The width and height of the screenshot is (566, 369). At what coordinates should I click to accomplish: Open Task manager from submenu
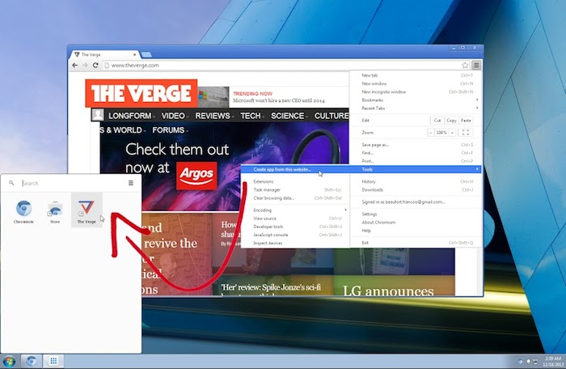[x=295, y=189]
